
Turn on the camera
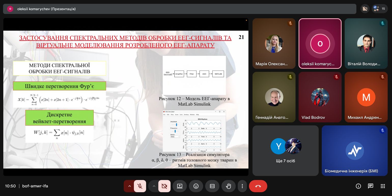point(164,186)
